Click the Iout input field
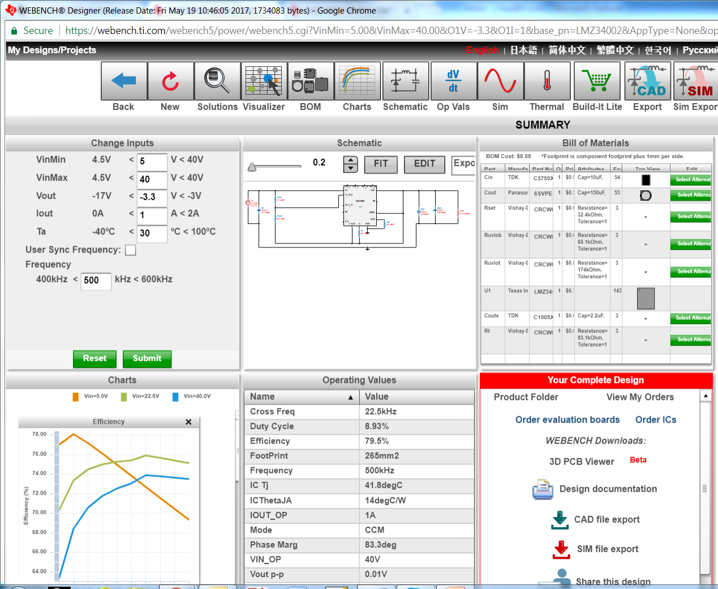 [x=152, y=216]
